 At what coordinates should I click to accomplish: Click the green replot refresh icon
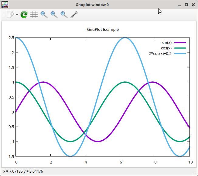click(x=24, y=15)
